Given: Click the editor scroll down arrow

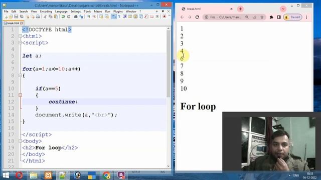Looking at the screenshot, I should coord(169,166).
